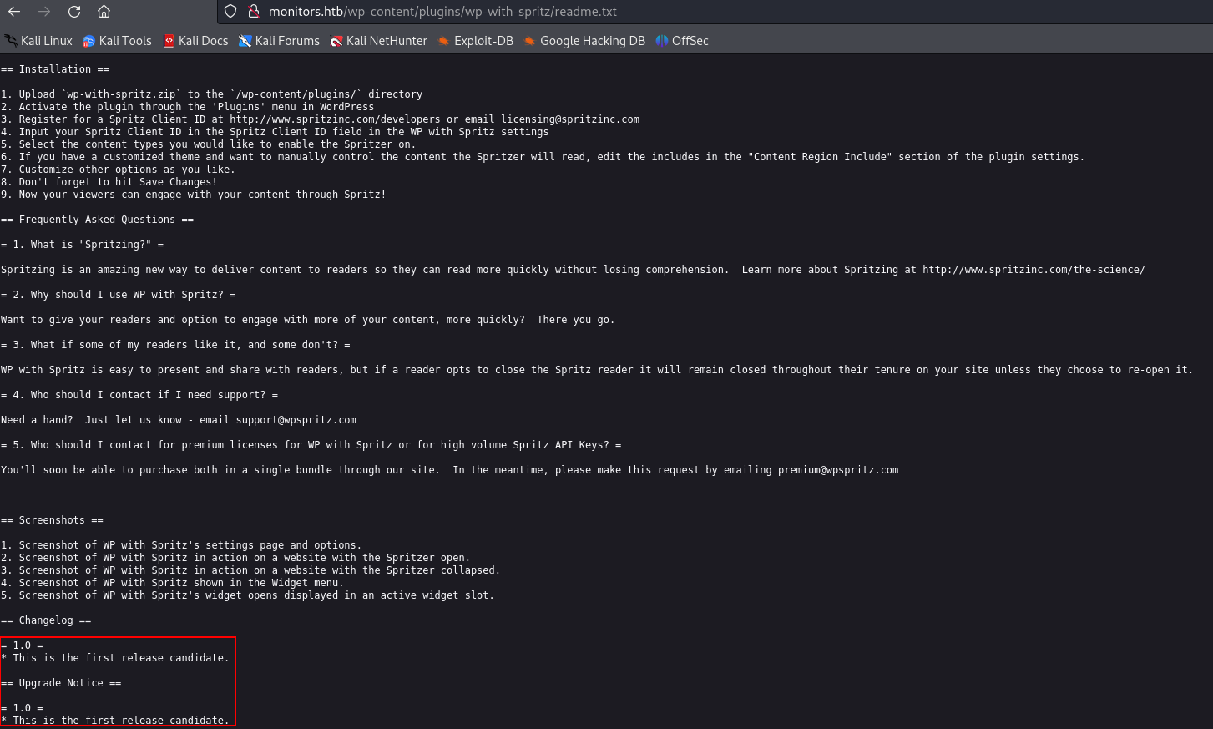Image resolution: width=1213 pixels, height=729 pixels.
Task: Click the 'Customize other options' line
Action: coord(119,170)
